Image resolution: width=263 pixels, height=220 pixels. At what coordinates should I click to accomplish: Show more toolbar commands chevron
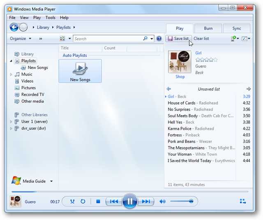[41, 39]
